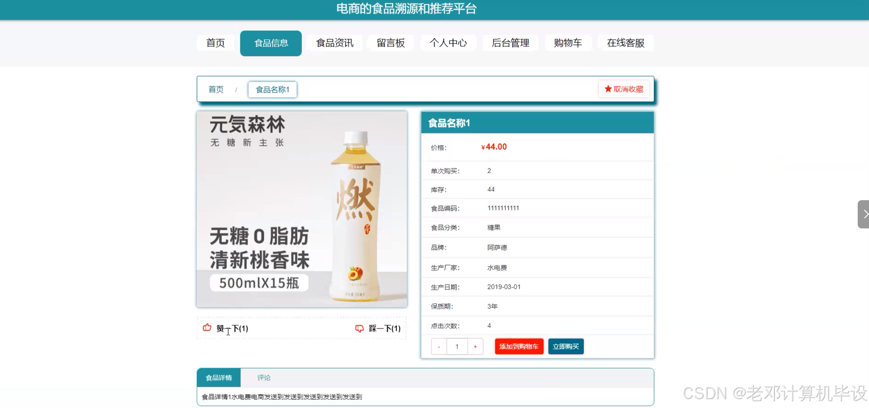Click the category value 糖果

pyautogui.click(x=494, y=228)
